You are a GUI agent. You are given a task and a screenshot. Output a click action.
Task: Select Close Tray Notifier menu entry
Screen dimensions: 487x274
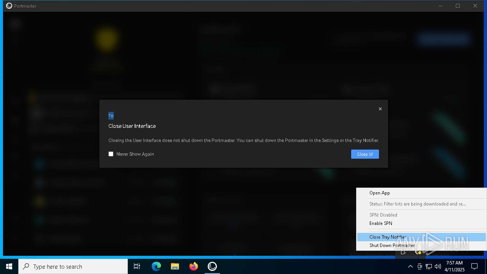coord(422,237)
